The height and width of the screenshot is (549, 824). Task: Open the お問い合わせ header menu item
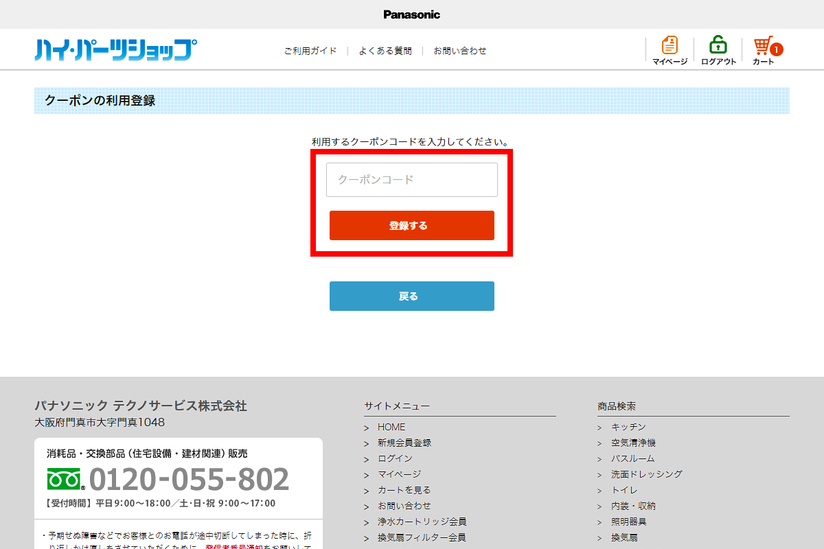pos(459,51)
